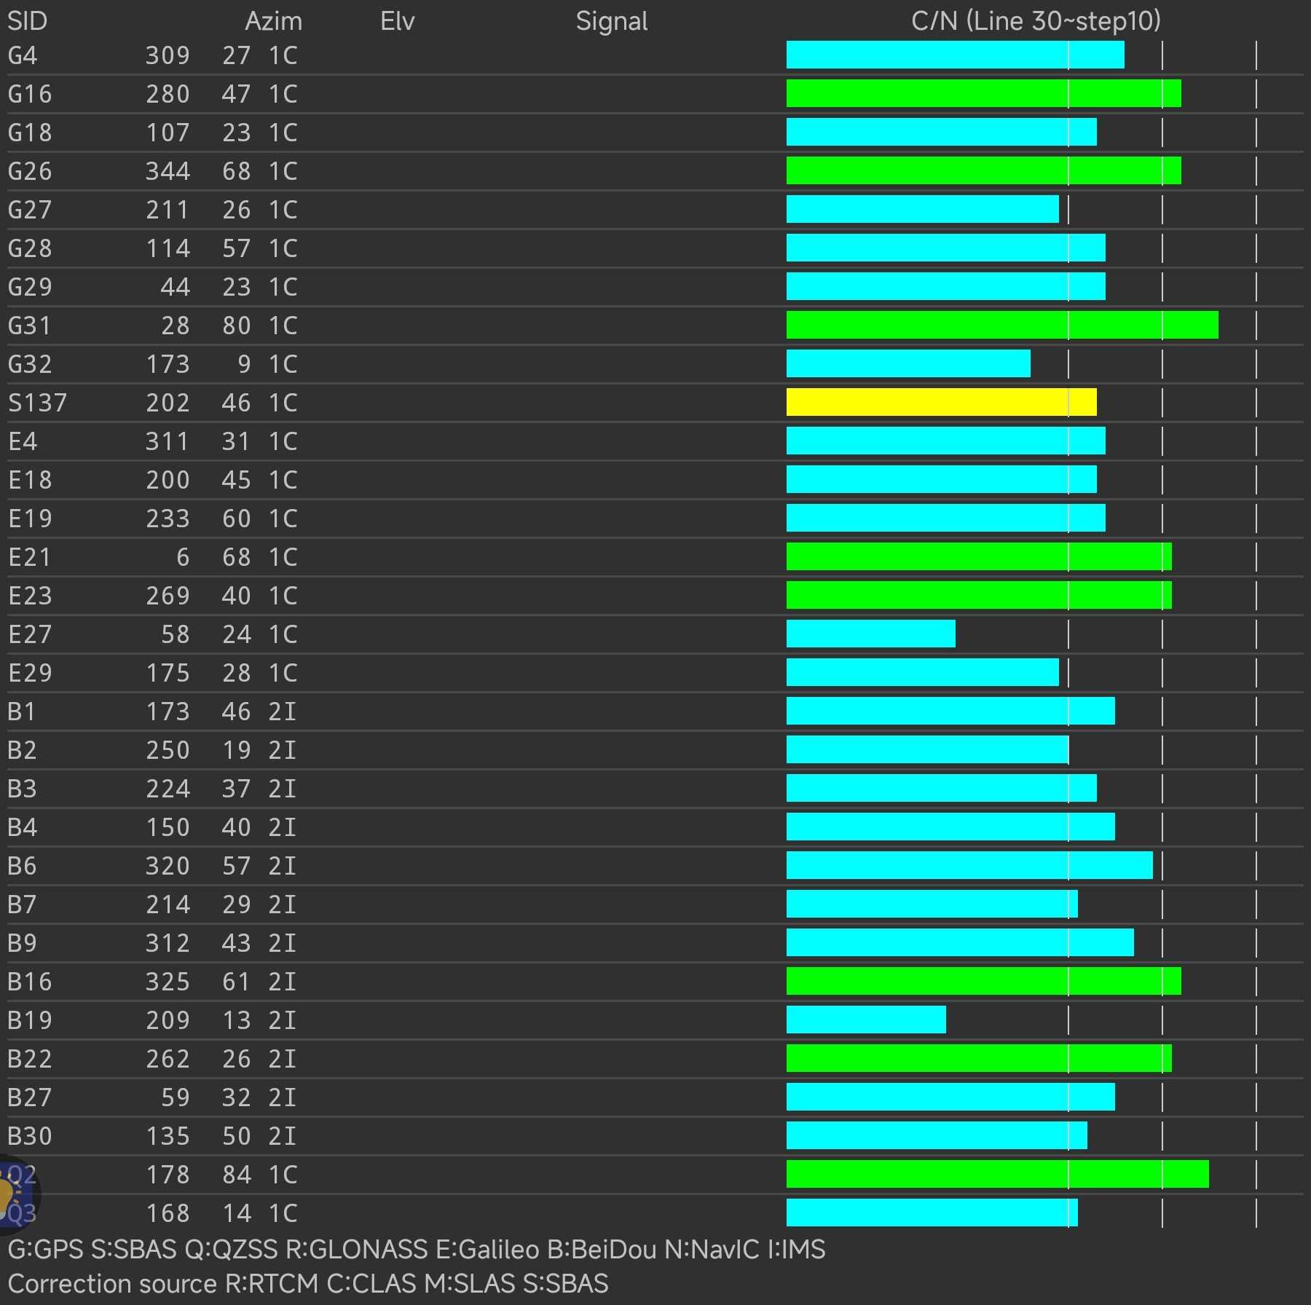The image size is (1311, 1305).
Task: Click the green E23 C/N bar
Action: tap(979, 595)
